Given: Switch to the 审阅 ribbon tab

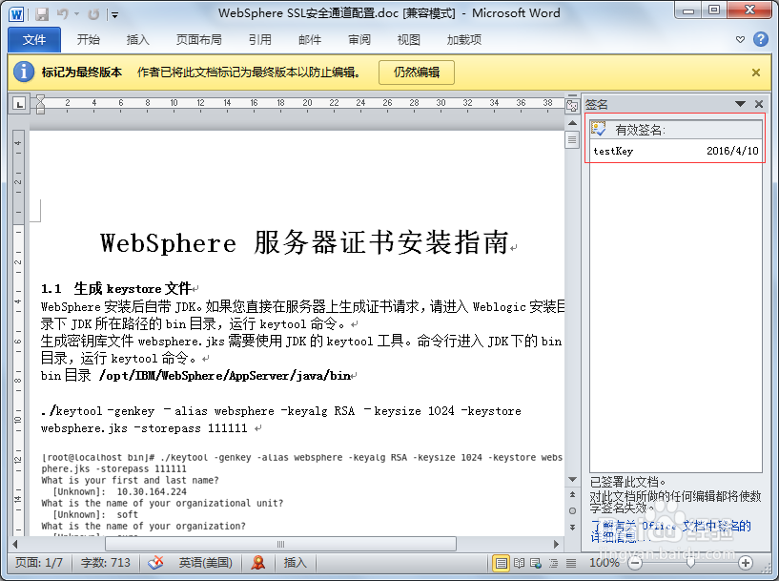Looking at the screenshot, I should pyautogui.click(x=359, y=39).
